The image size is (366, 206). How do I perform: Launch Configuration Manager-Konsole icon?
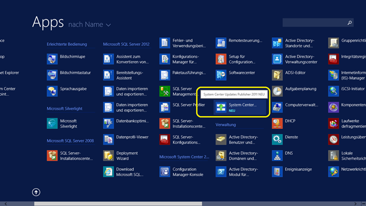pyautogui.click(x=165, y=172)
